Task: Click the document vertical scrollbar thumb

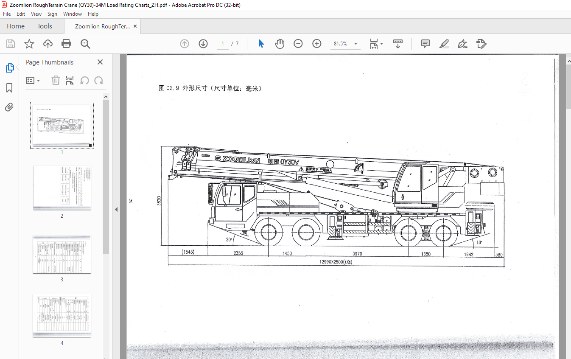Action: point(568,87)
